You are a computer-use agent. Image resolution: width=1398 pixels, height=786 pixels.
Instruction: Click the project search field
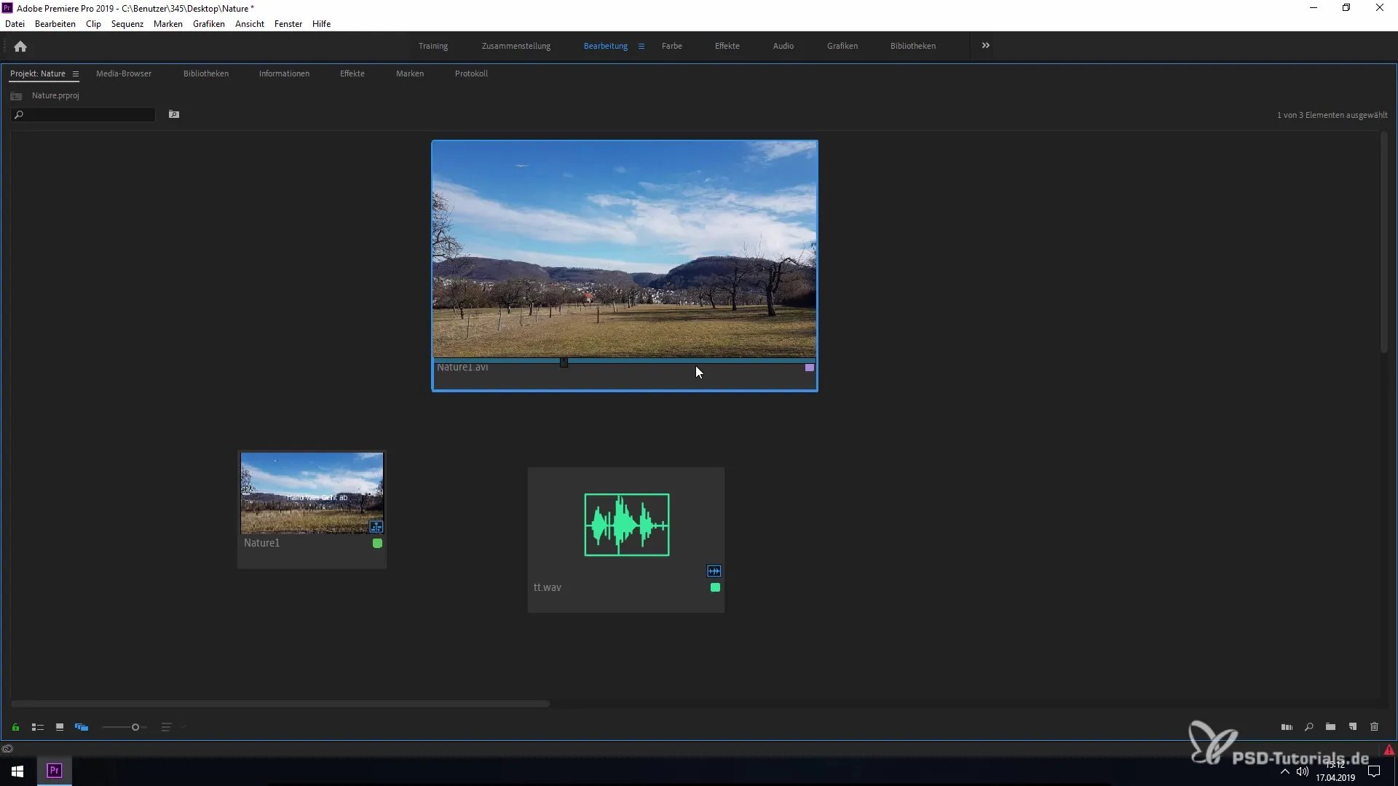click(83, 115)
